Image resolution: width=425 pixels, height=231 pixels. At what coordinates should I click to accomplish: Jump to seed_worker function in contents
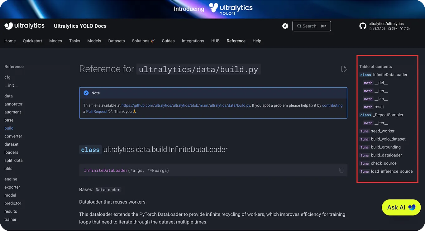click(x=377, y=131)
